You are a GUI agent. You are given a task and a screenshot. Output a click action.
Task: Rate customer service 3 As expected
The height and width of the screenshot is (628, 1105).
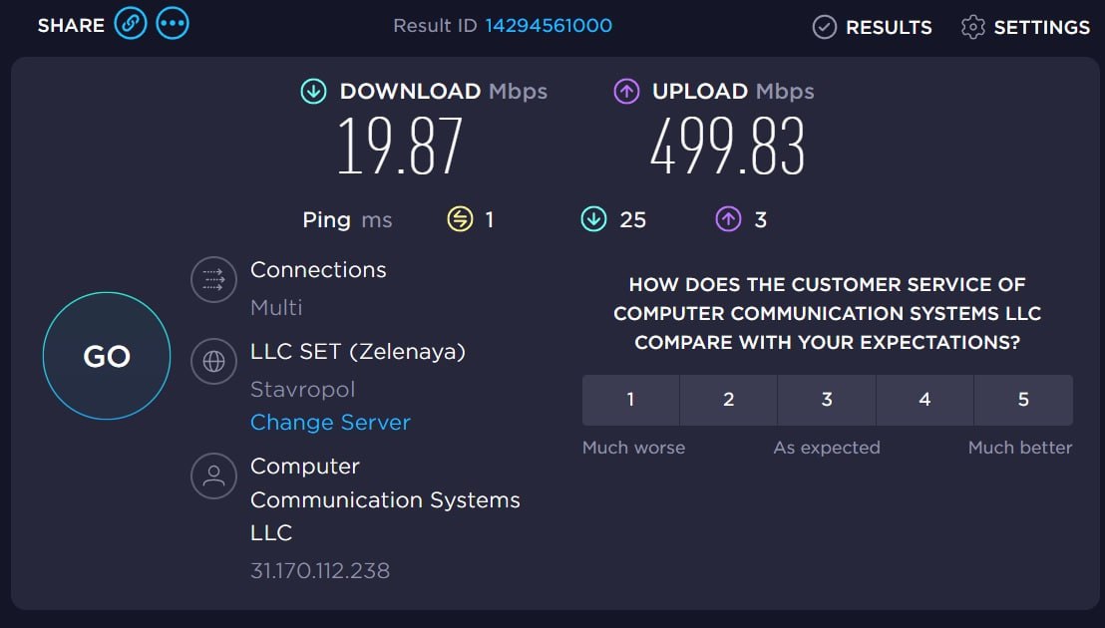tap(827, 400)
